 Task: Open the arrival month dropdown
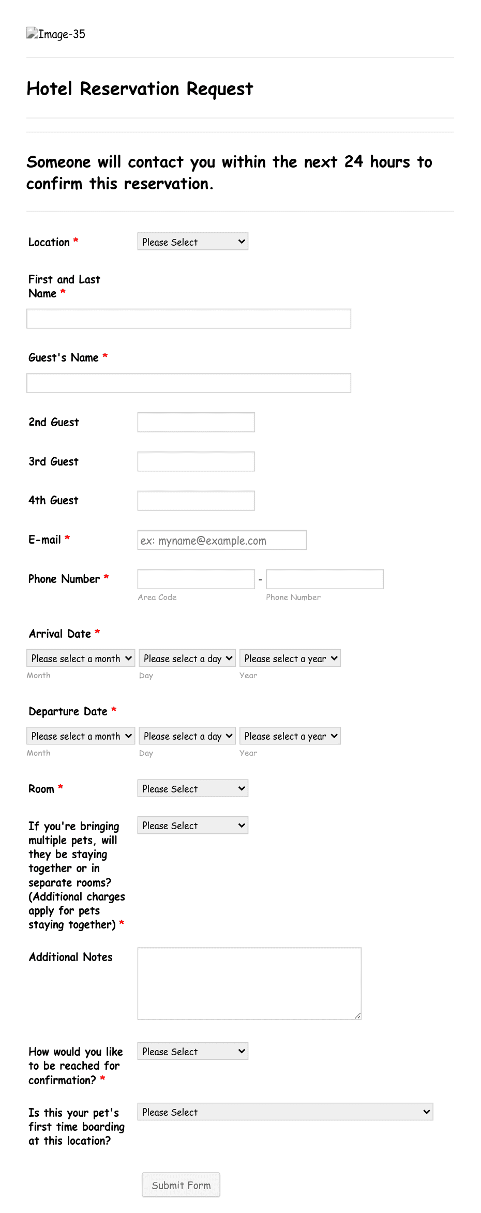pyautogui.click(x=80, y=658)
